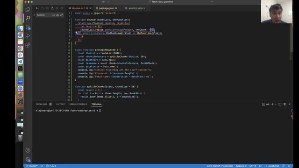Open the Accounts menu icon
The width and height of the screenshot is (299, 168).
pyautogui.click(x=28, y=150)
